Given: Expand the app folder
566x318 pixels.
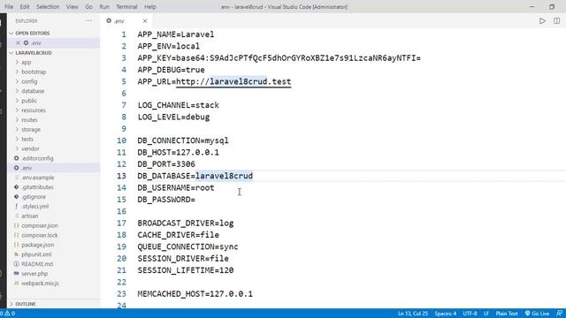Looking at the screenshot, I should coord(23,63).
